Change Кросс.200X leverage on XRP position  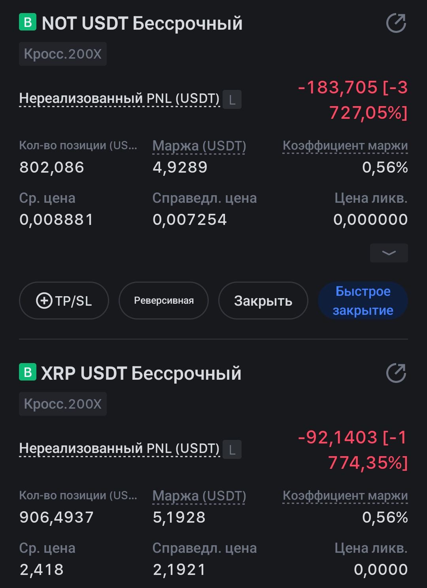pos(63,404)
